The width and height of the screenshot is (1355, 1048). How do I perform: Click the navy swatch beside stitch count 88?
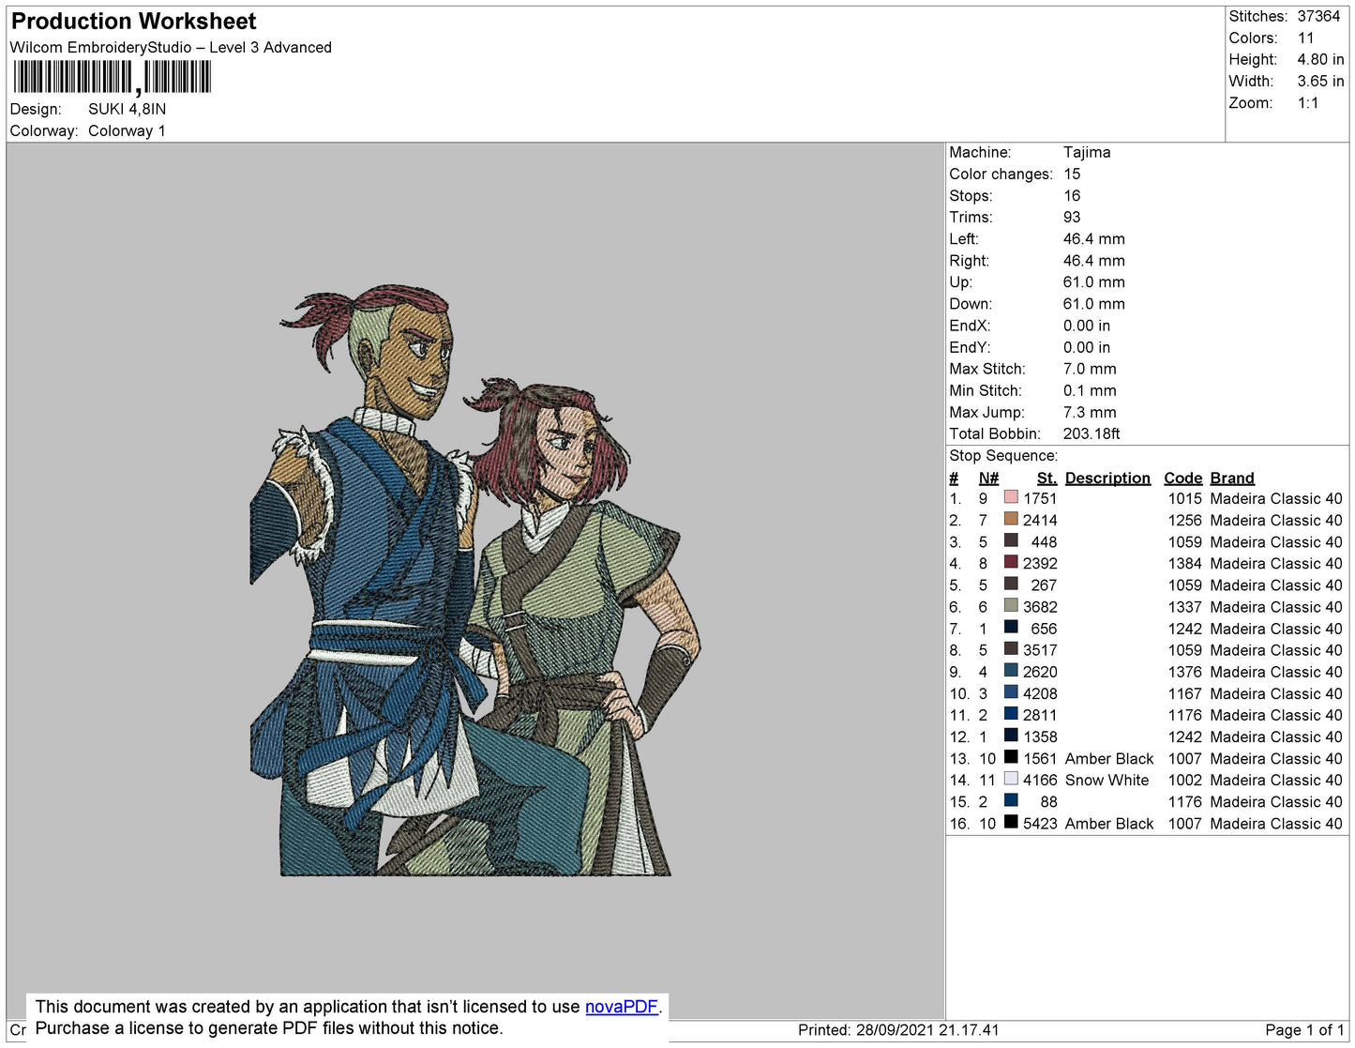point(1011,800)
